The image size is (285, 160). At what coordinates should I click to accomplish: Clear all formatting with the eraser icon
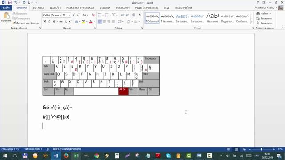coord(93,15)
